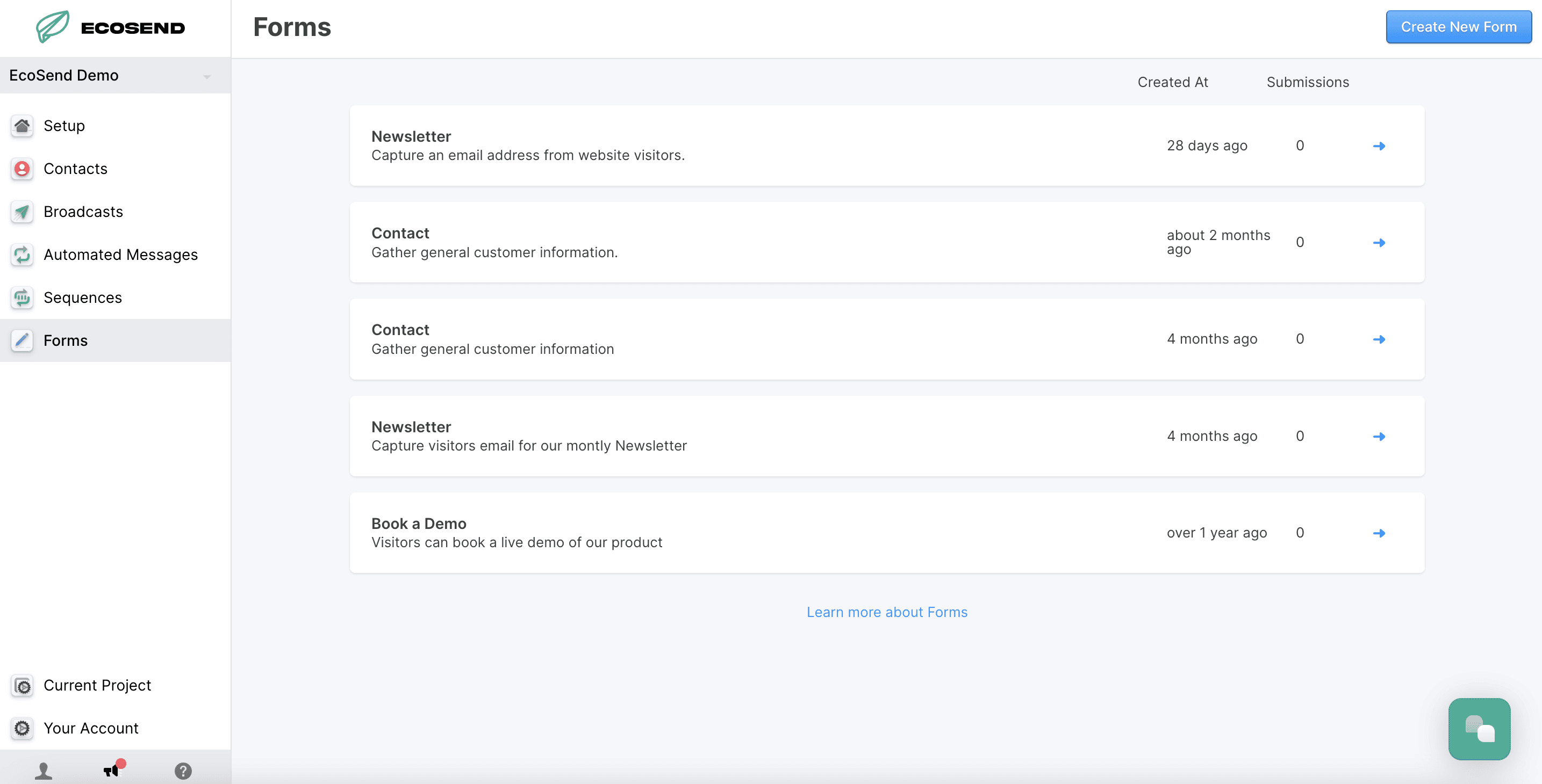Click the Contacts person icon

(x=22, y=169)
